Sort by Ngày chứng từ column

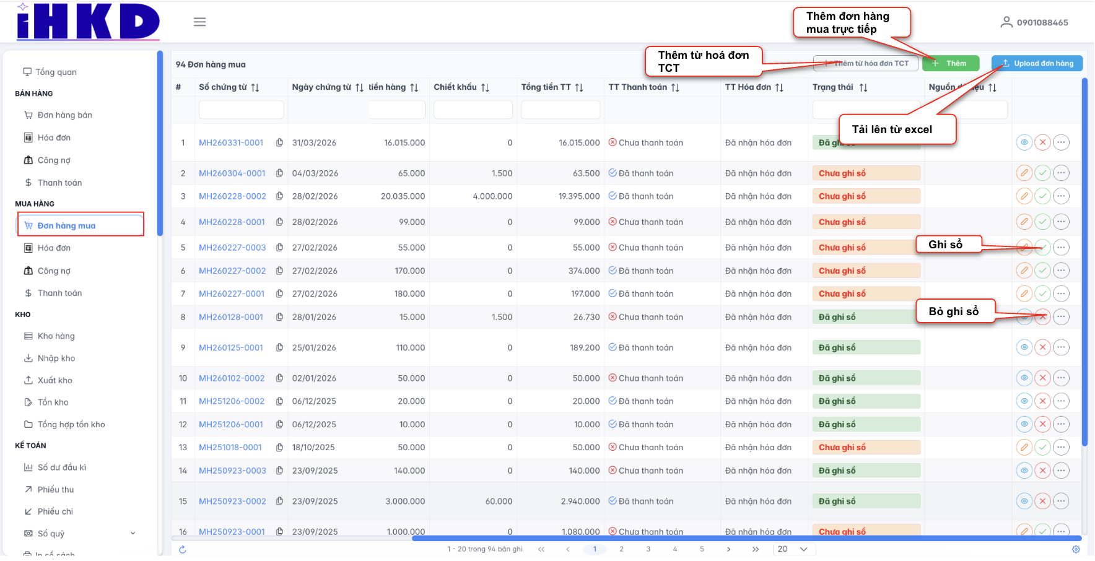pos(359,87)
